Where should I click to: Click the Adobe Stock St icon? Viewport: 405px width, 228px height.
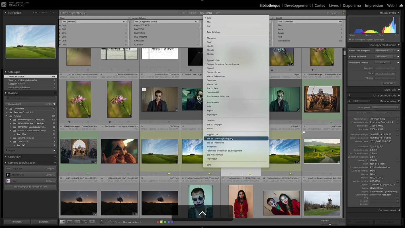point(8,175)
